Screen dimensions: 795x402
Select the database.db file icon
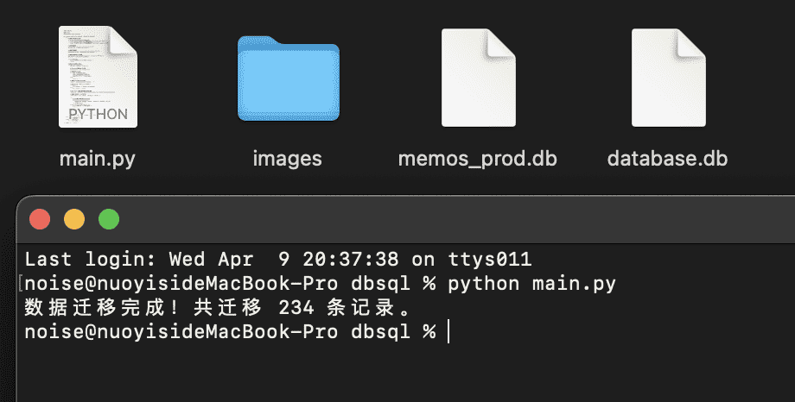coord(668,78)
